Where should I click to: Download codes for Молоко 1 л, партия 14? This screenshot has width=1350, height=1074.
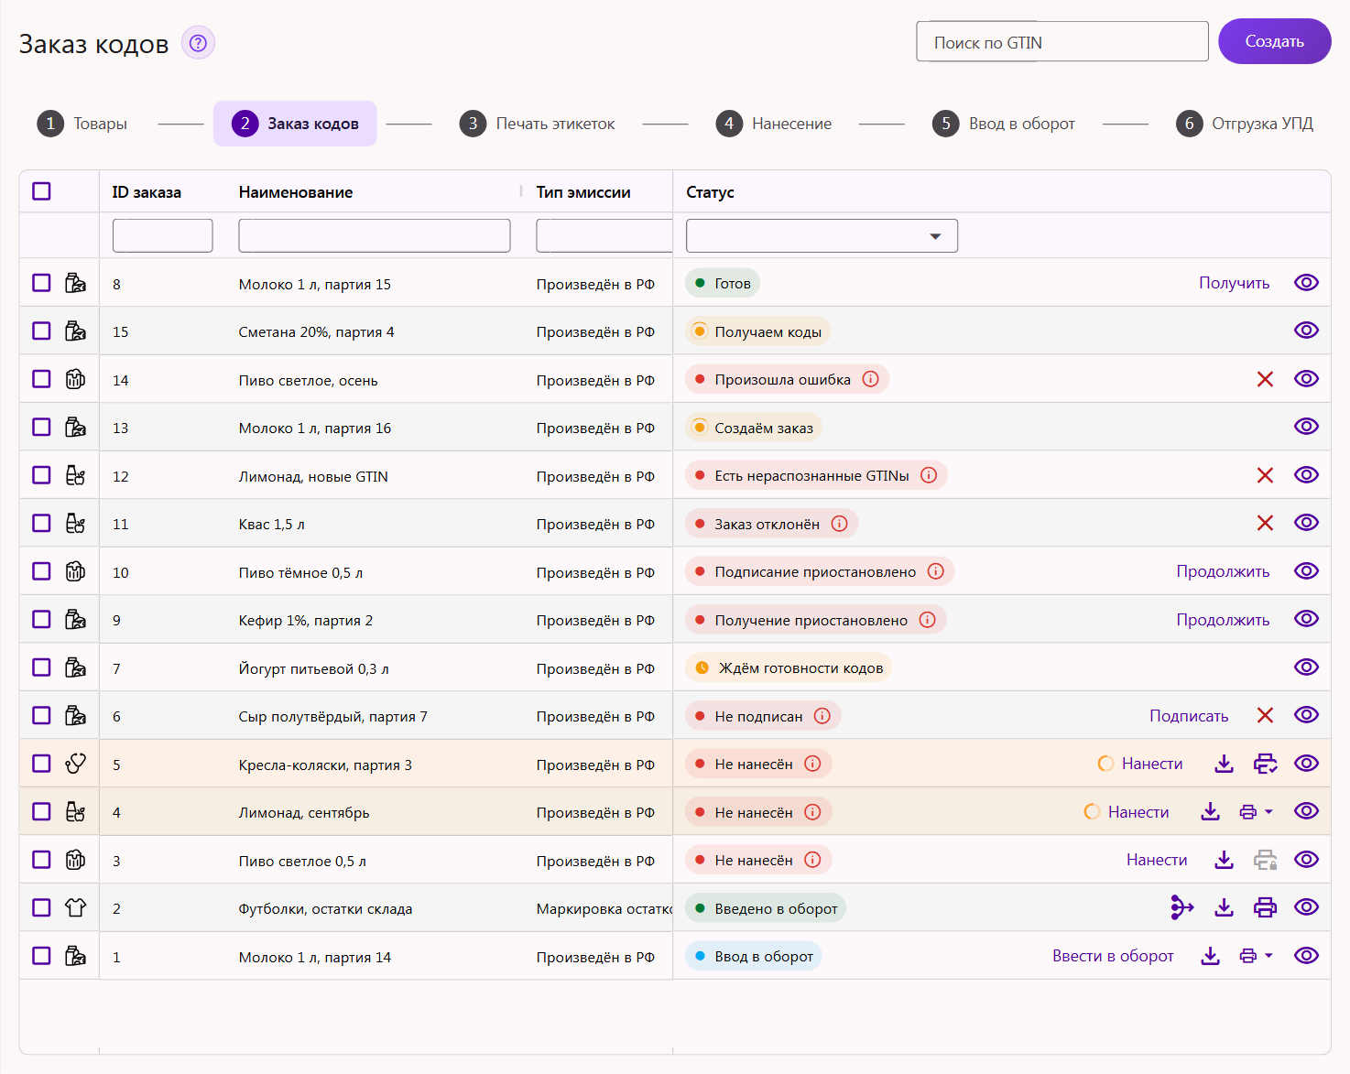click(1210, 956)
